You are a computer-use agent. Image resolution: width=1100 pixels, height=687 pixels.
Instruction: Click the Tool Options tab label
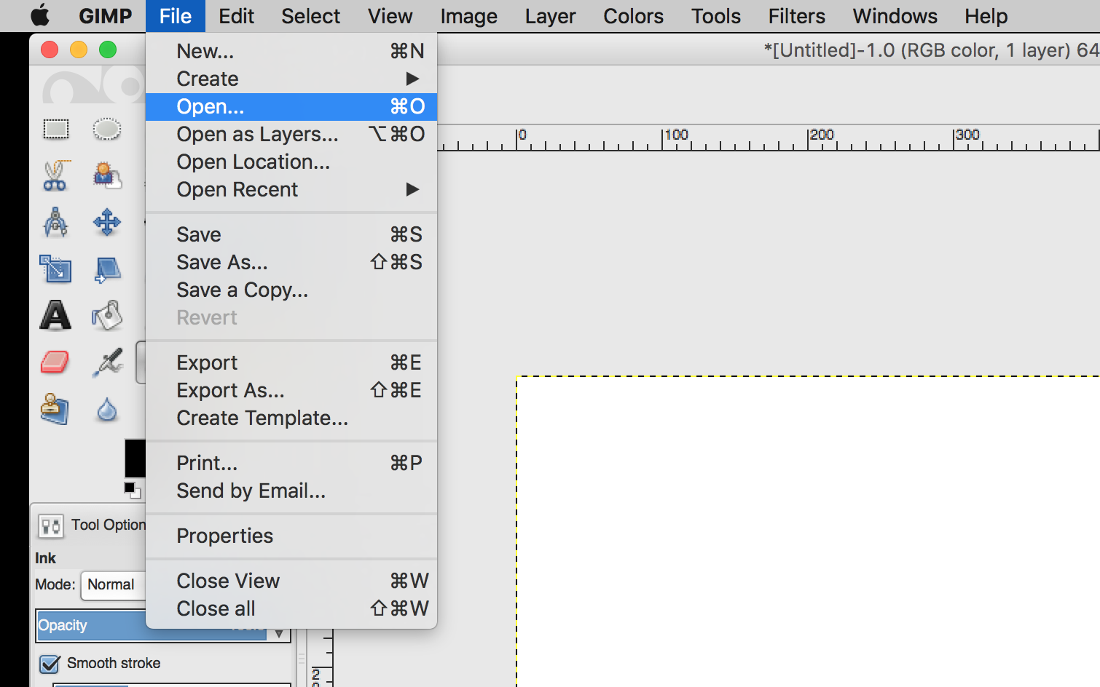coord(108,525)
